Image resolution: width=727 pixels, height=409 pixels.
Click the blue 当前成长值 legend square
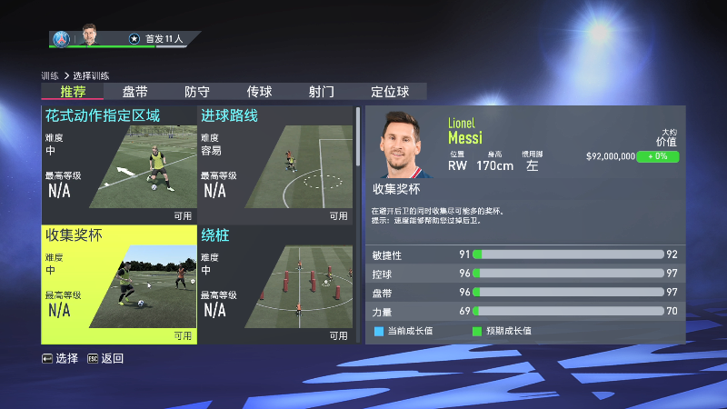pos(379,331)
